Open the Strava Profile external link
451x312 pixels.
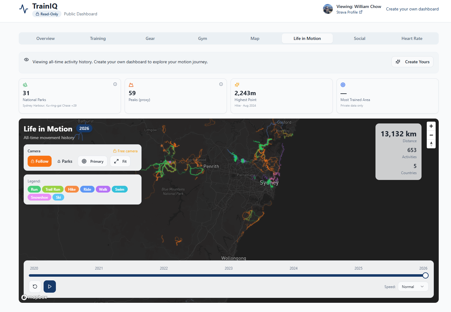(x=349, y=12)
